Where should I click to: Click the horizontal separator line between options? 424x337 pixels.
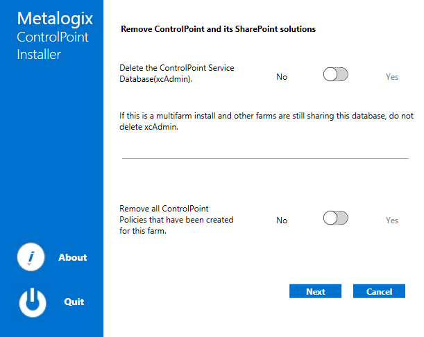pyautogui.click(x=265, y=158)
